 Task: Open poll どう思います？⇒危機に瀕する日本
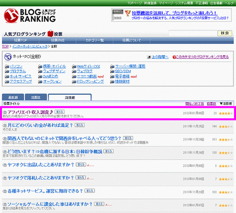point(55,151)
